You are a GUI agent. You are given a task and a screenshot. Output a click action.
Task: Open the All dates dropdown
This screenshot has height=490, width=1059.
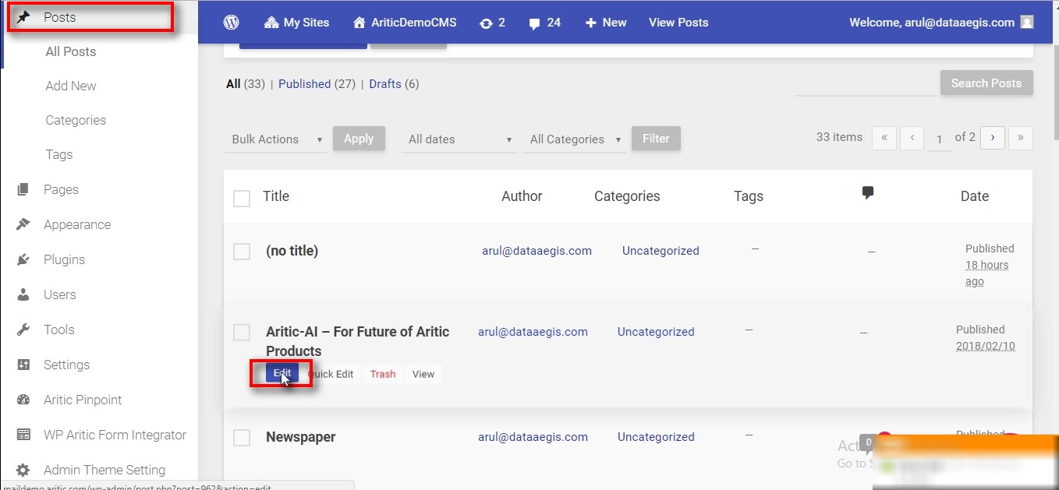click(459, 139)
